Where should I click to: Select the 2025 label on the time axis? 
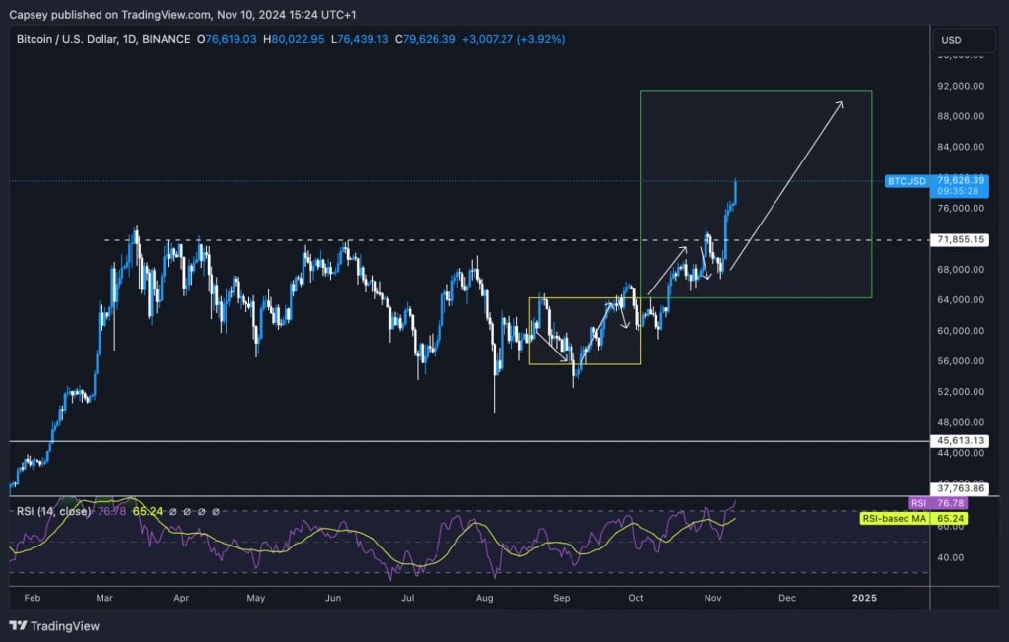[x=865, y=598]
